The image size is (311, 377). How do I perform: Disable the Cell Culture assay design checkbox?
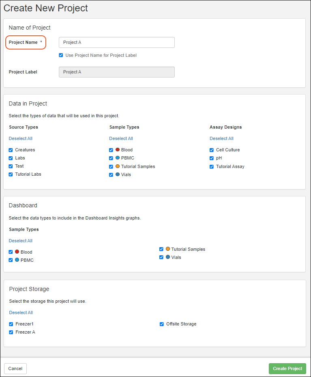tap(212, 150)
